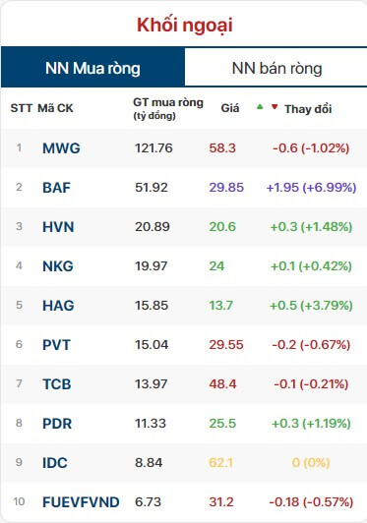Open the HAG stock link
Viewport: 367px width, 523px height.
58,306
